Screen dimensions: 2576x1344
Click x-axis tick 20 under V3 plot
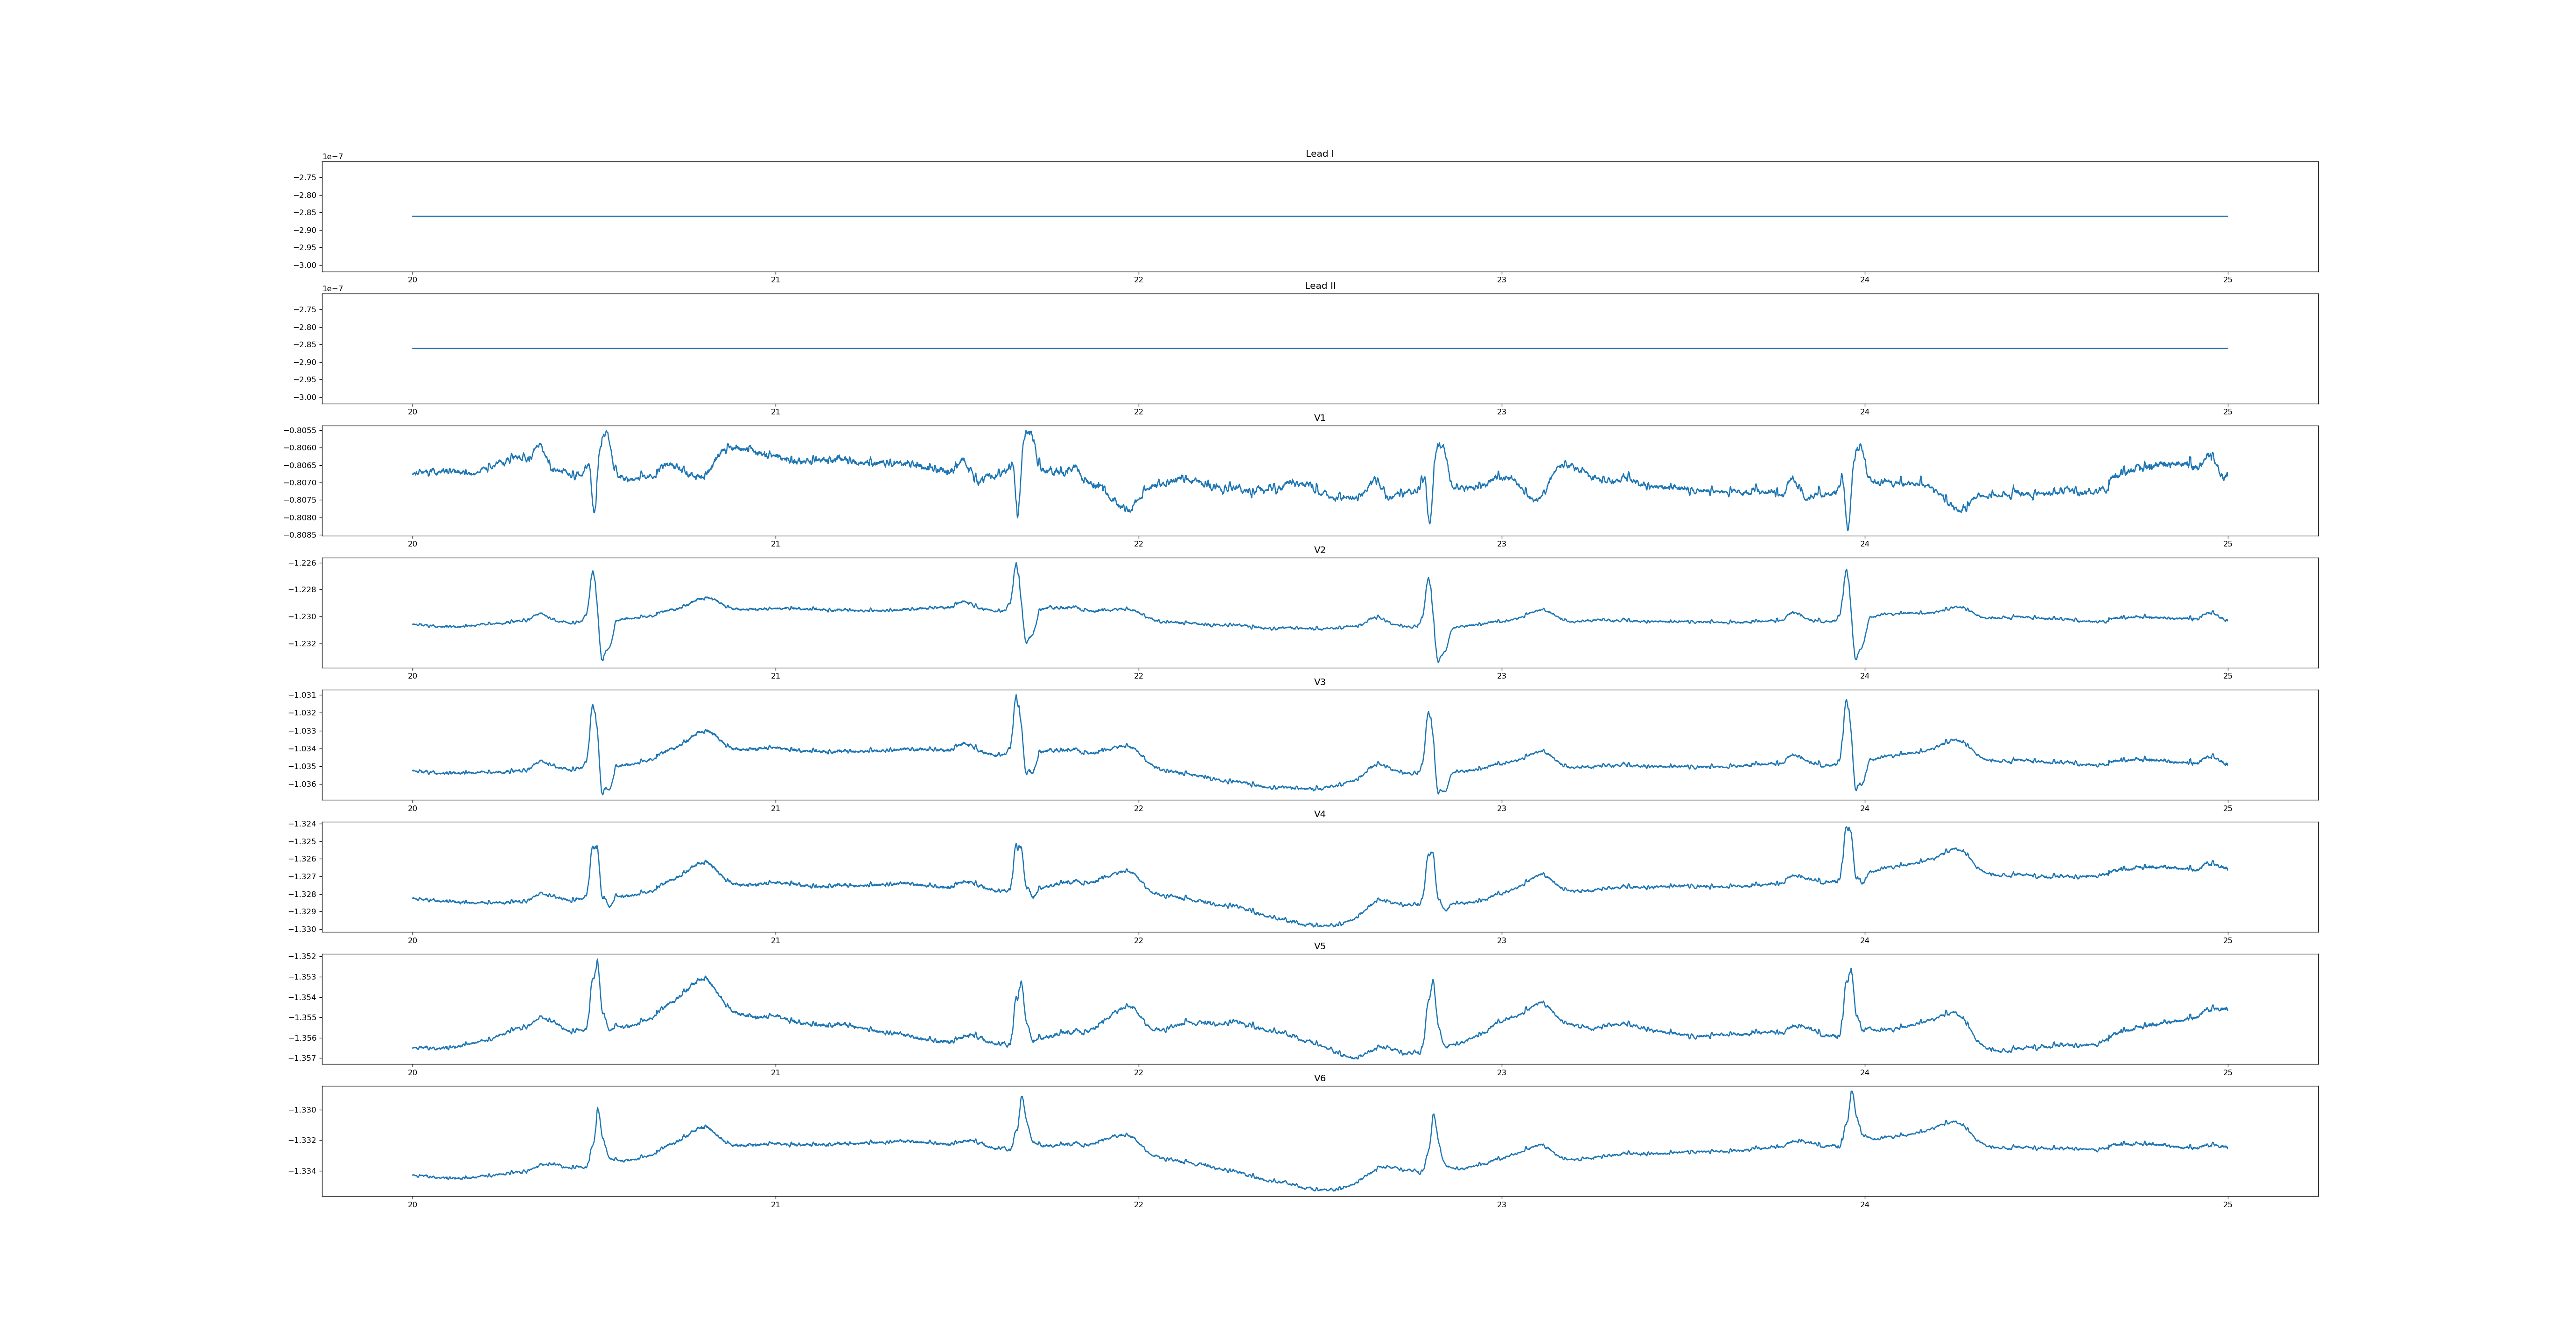412,808
